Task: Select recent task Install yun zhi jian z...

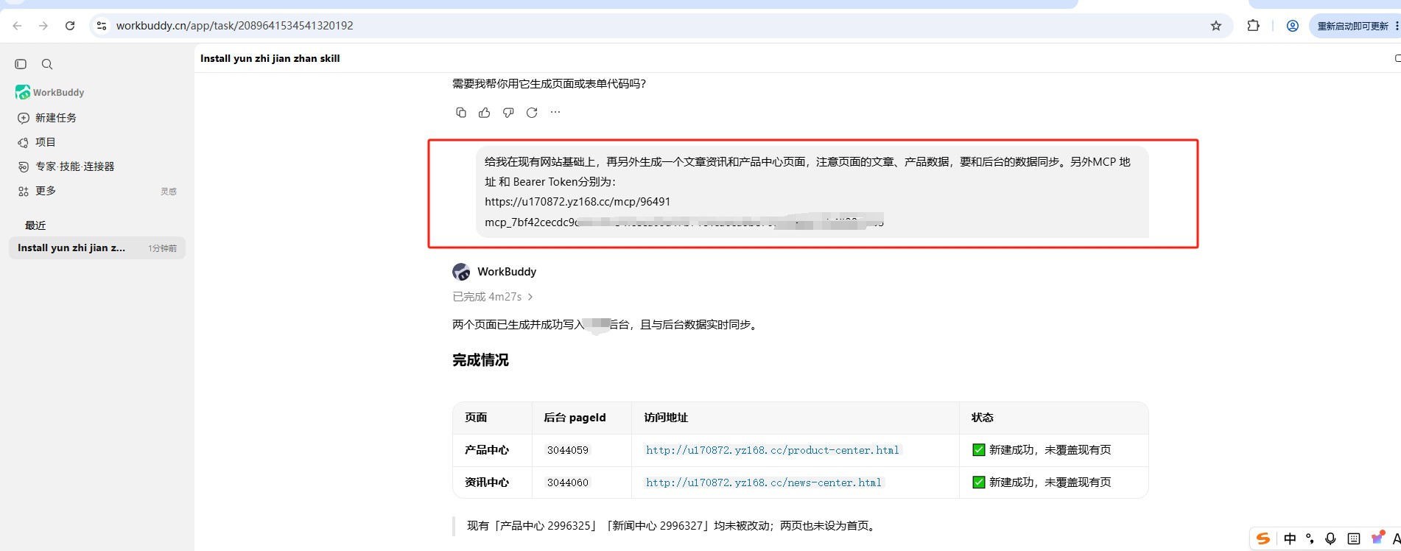Action: pos(97,248)
